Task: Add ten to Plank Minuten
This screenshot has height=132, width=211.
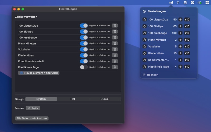Action: click(x=187, y=40)
